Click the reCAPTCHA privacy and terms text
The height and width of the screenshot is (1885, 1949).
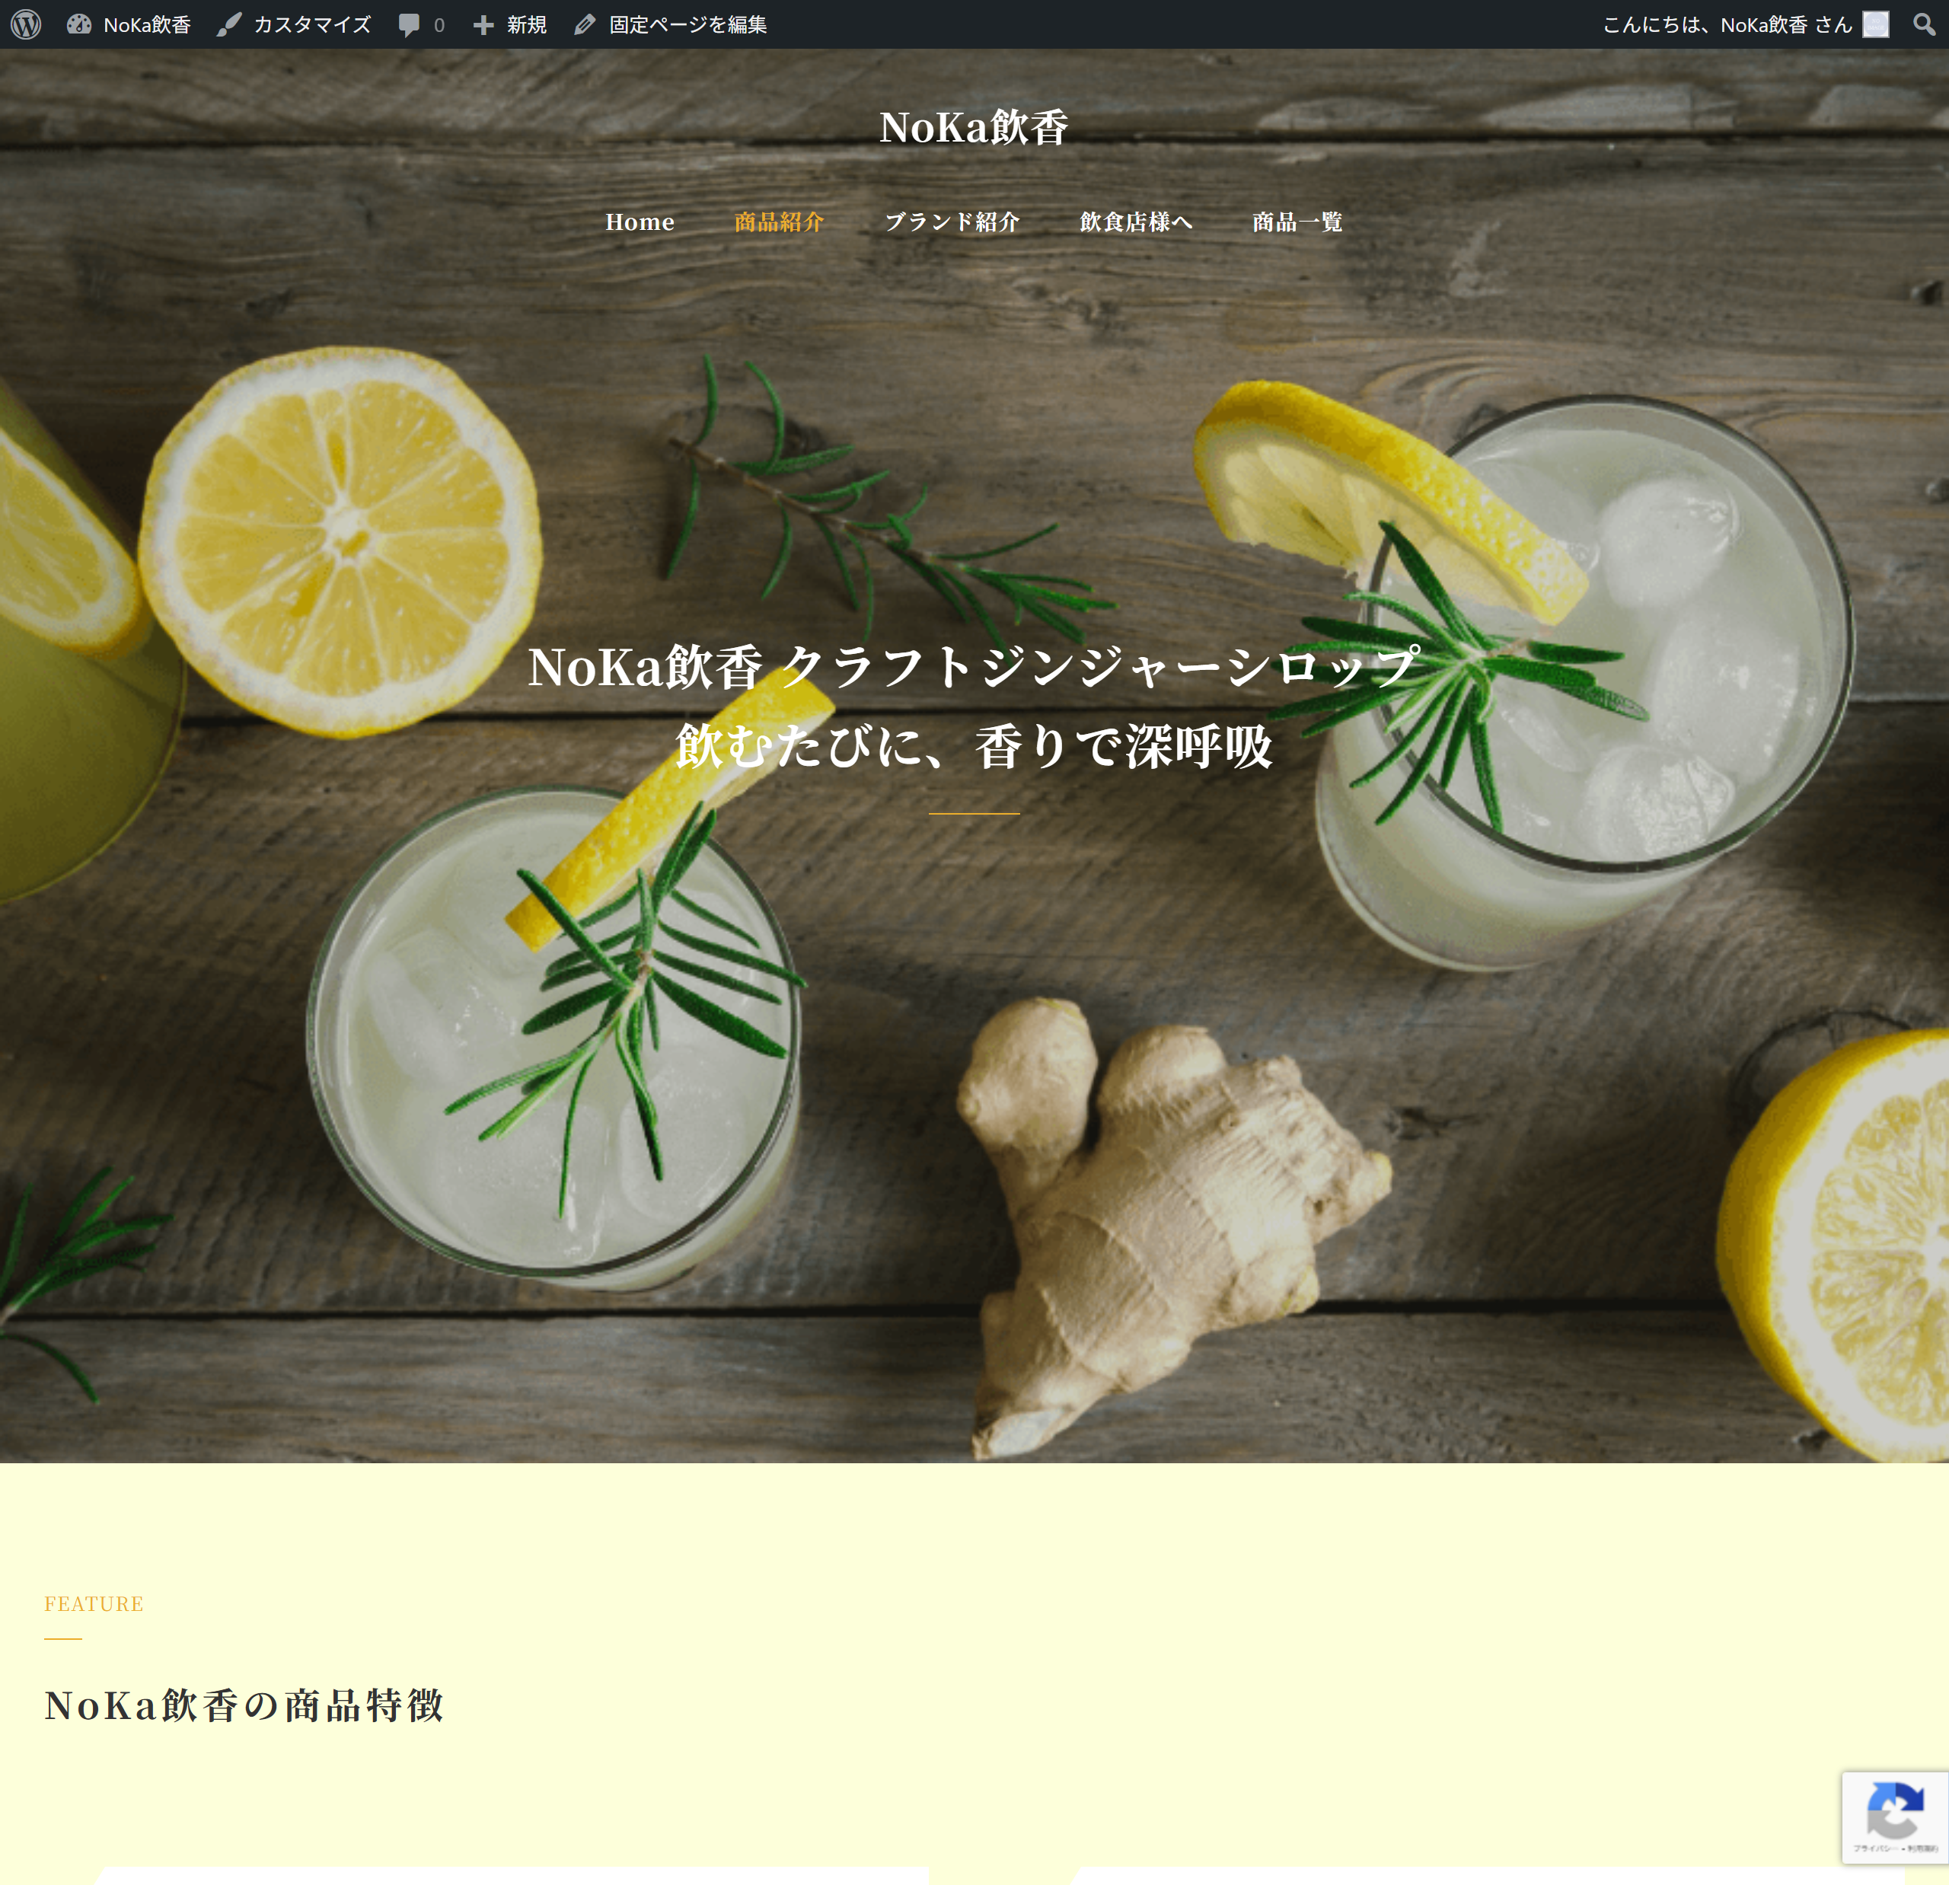(1894, 1848)
